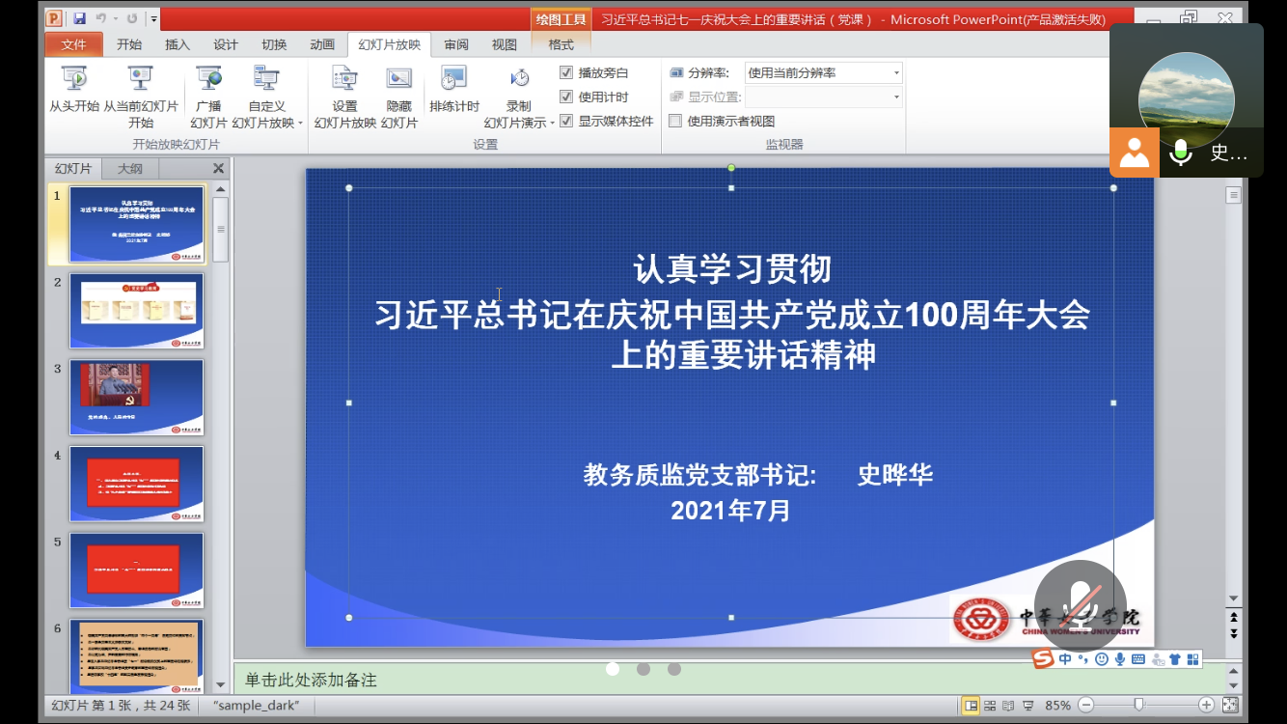Open Custom Slide Show (自定义幻灯片放映) dropdown
1287x724 pixels.
click(x=267, y=114)
